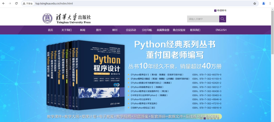Click the Python经典系列丛书 banner headline
The image size is (274, 122).
pyautogui.click(x=175, y=45)
